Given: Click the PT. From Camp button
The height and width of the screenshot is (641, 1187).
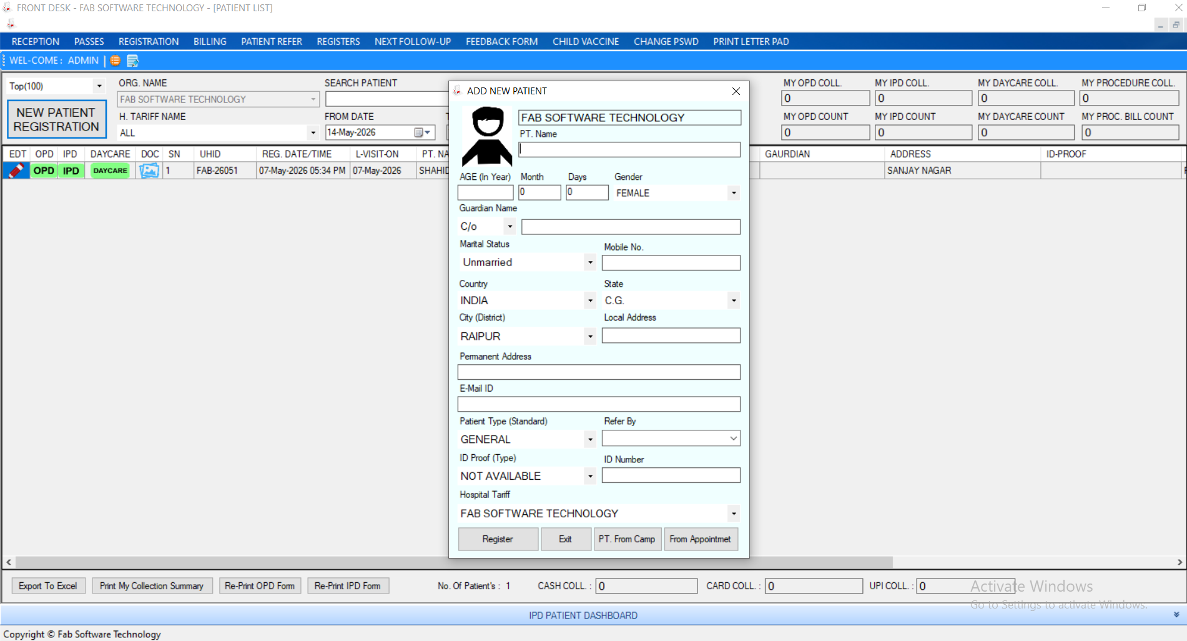Looking at the screenshot, I should pos(627,539).
